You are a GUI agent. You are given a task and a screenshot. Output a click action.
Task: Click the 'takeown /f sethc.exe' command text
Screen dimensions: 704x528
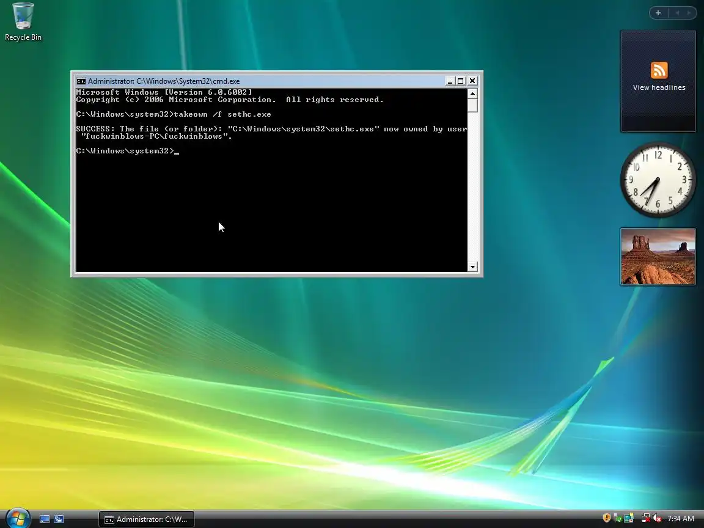222,114
